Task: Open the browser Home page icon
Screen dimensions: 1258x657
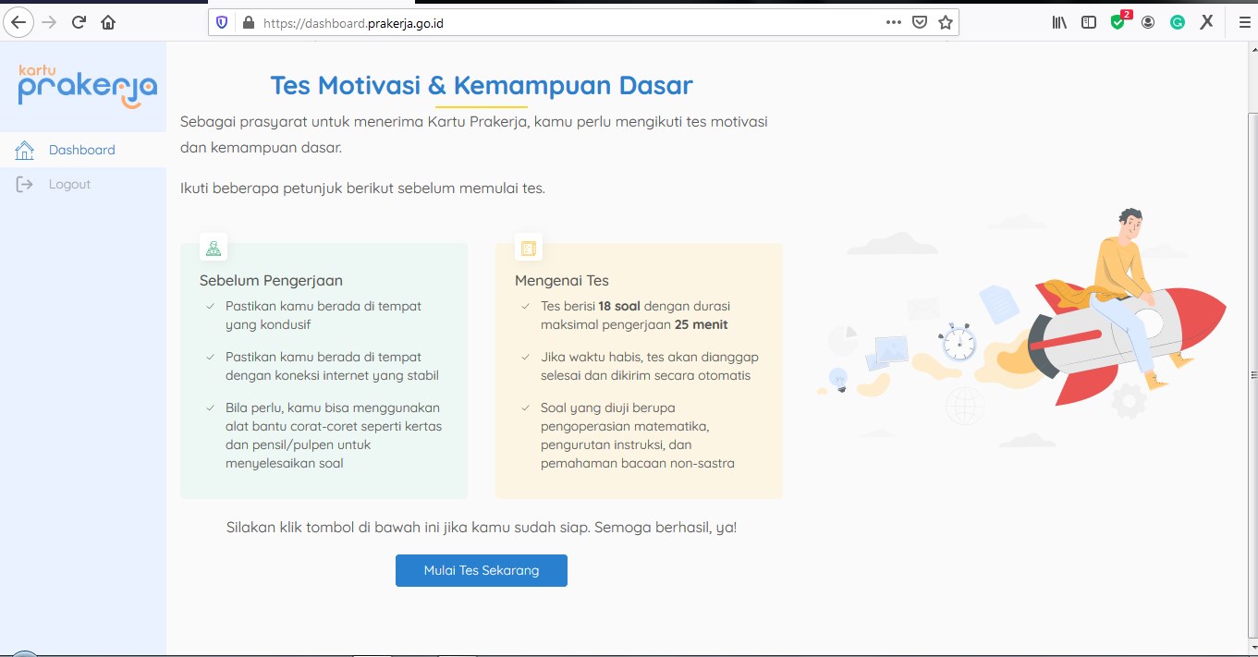Action: pyautogui.click(x=108, y=22)
